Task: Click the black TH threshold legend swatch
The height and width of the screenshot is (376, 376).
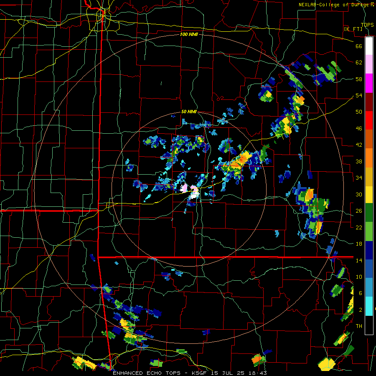Action: pyautogui.click(x=369, y=325)
